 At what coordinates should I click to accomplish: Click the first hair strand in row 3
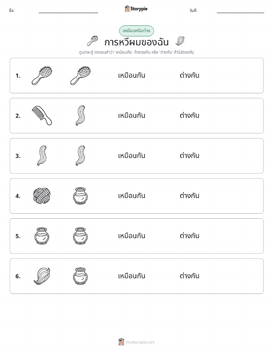42,156
